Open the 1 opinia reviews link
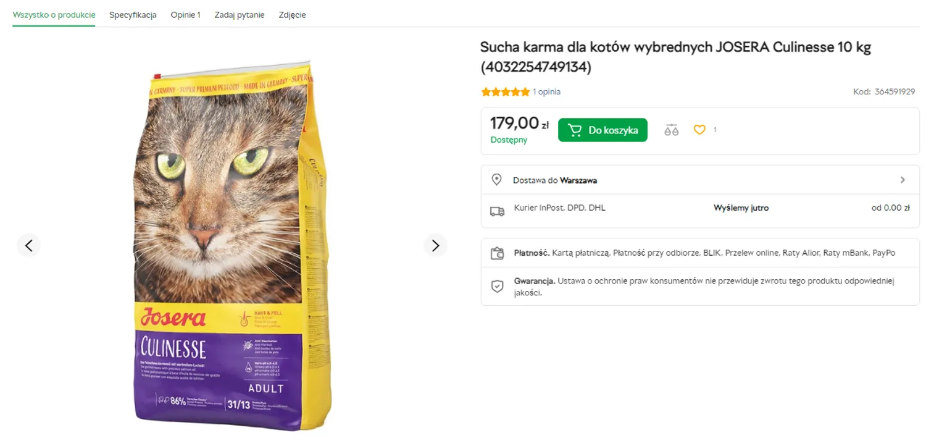926x438 pixels. [x=547, y=92]
